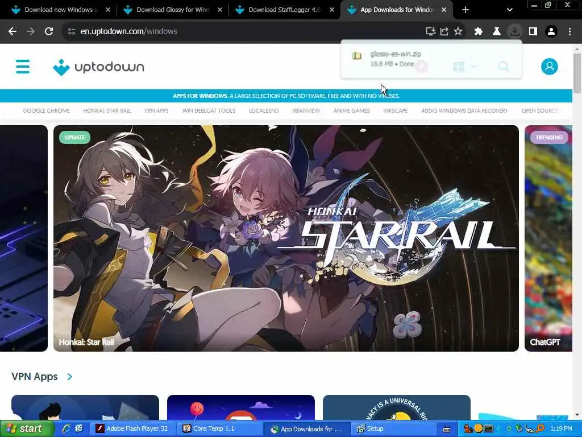Open the IrfanView category link
582x437 pixels.
click(x=306, y=111)
